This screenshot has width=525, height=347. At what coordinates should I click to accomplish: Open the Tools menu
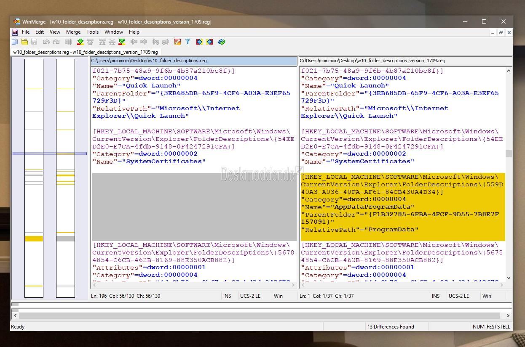[92, 32]
